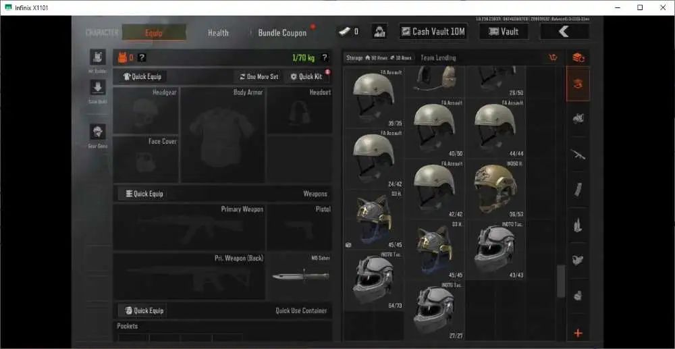Screen dimensions: 675x349
Task: Select the tactical helmet with 27/27 durability
Action: coord(434,311)
